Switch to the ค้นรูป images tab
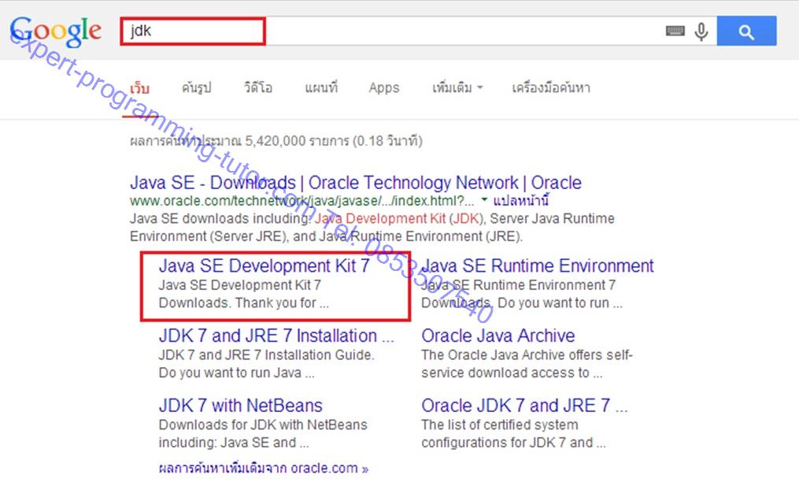The image size is (799, 479). (196, 87)
